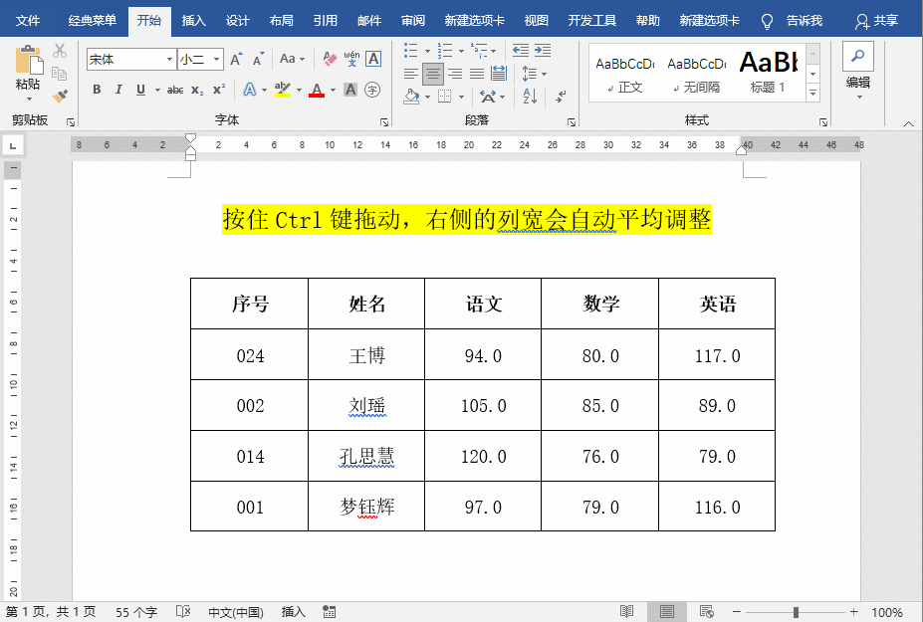923x622 pixels.
Task: Open the 审阅 ribbon tab
Action: [411, 19]
